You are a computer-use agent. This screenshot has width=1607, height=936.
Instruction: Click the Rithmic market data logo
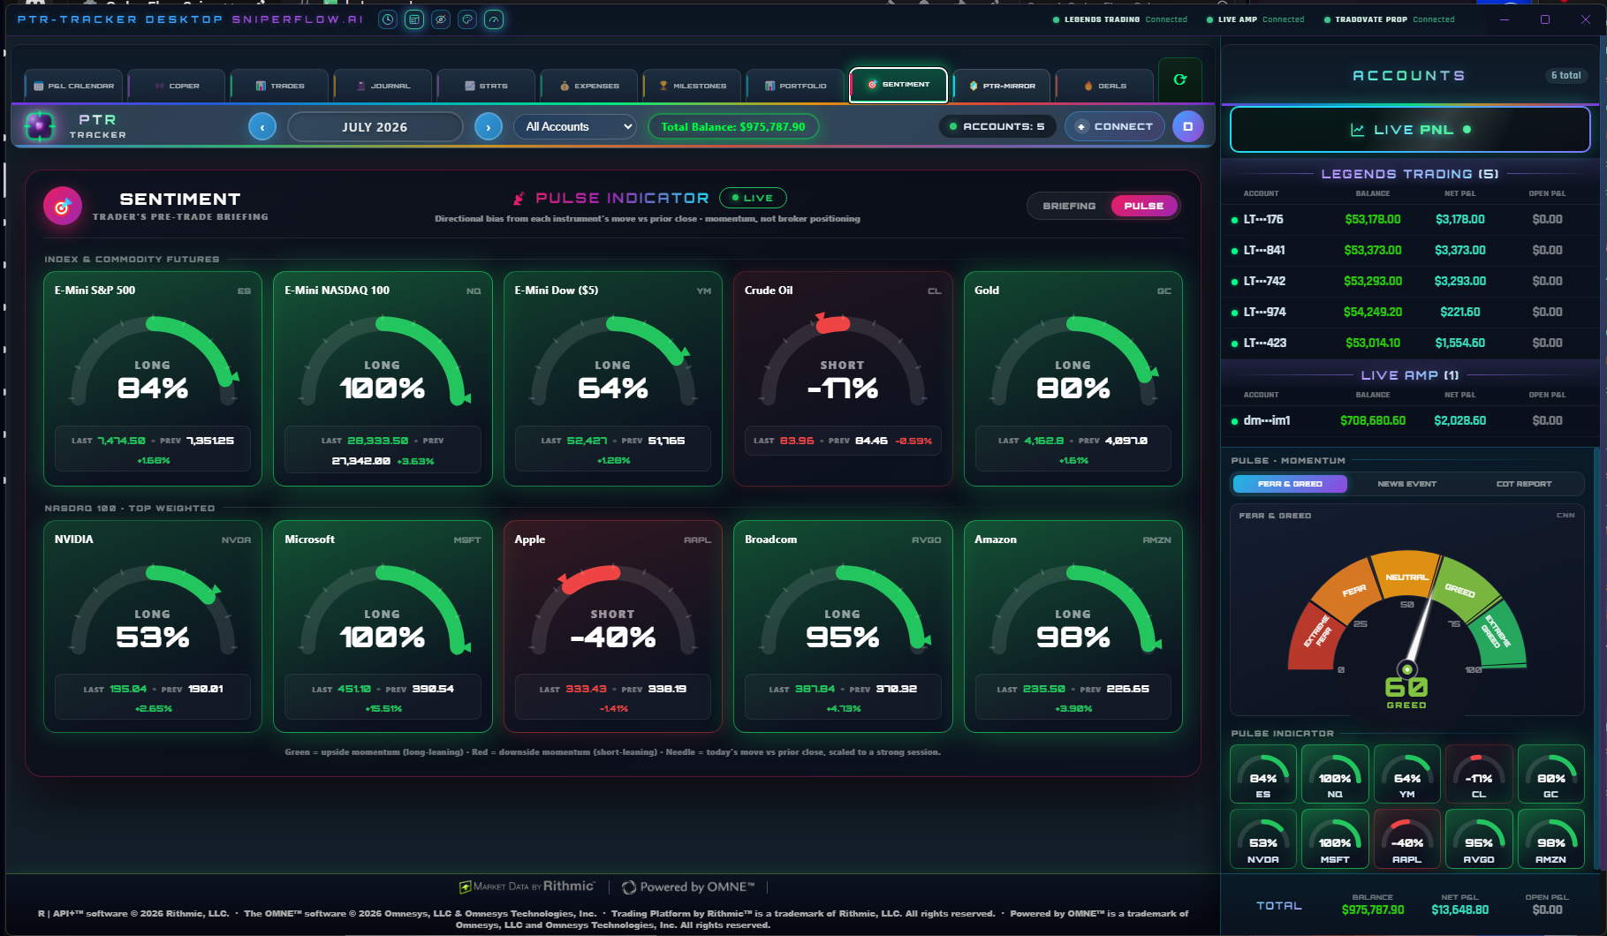point(527,887)
